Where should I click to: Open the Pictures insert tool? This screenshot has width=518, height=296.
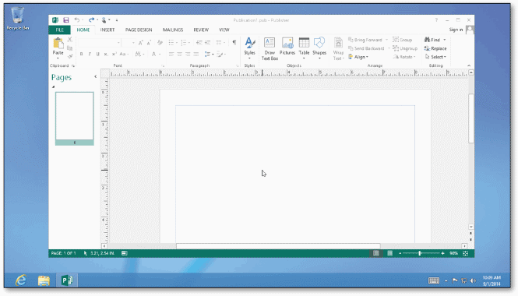pos(287,46)
